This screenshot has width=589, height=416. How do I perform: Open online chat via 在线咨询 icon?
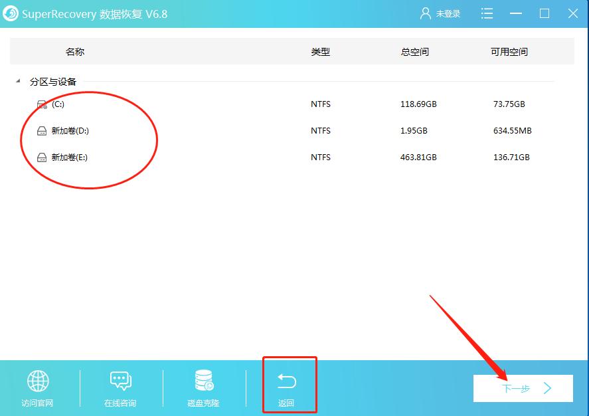coord(120,381)
